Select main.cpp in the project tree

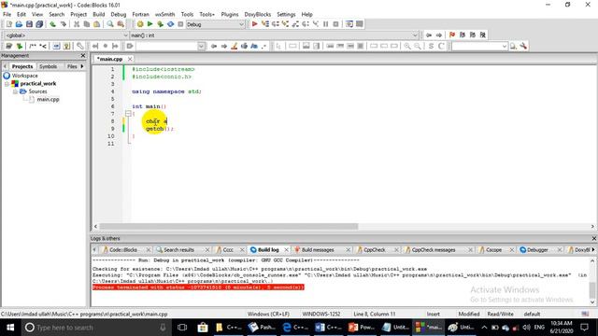pos(48,100)
